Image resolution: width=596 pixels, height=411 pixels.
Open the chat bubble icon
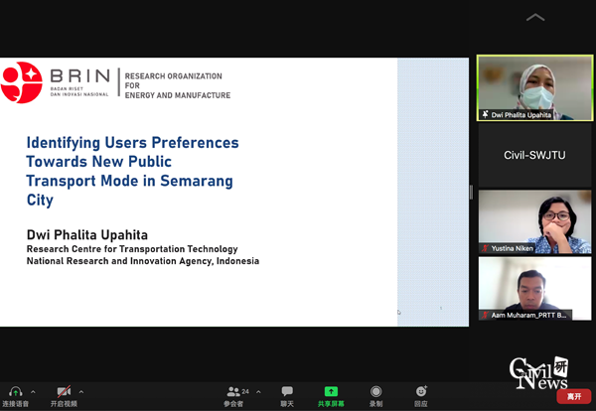(x=287, y=391)
